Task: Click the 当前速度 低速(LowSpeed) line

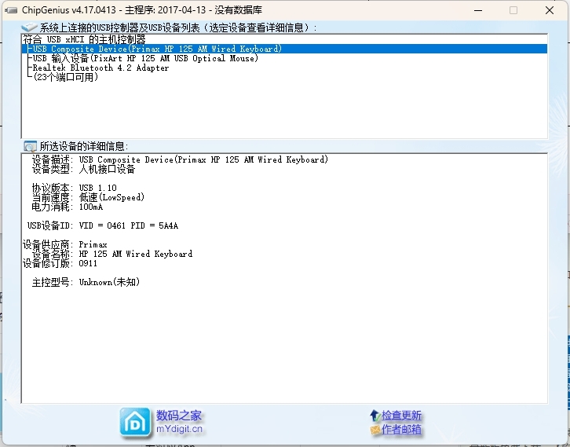Action: tap(89, 197)
